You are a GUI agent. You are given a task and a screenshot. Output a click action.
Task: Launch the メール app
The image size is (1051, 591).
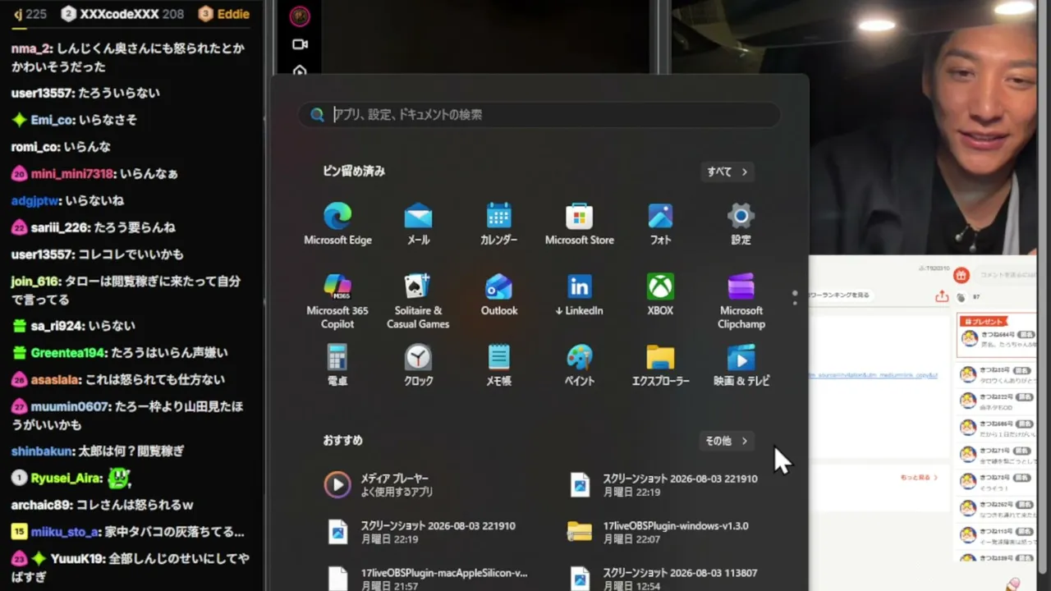(418, 223)
